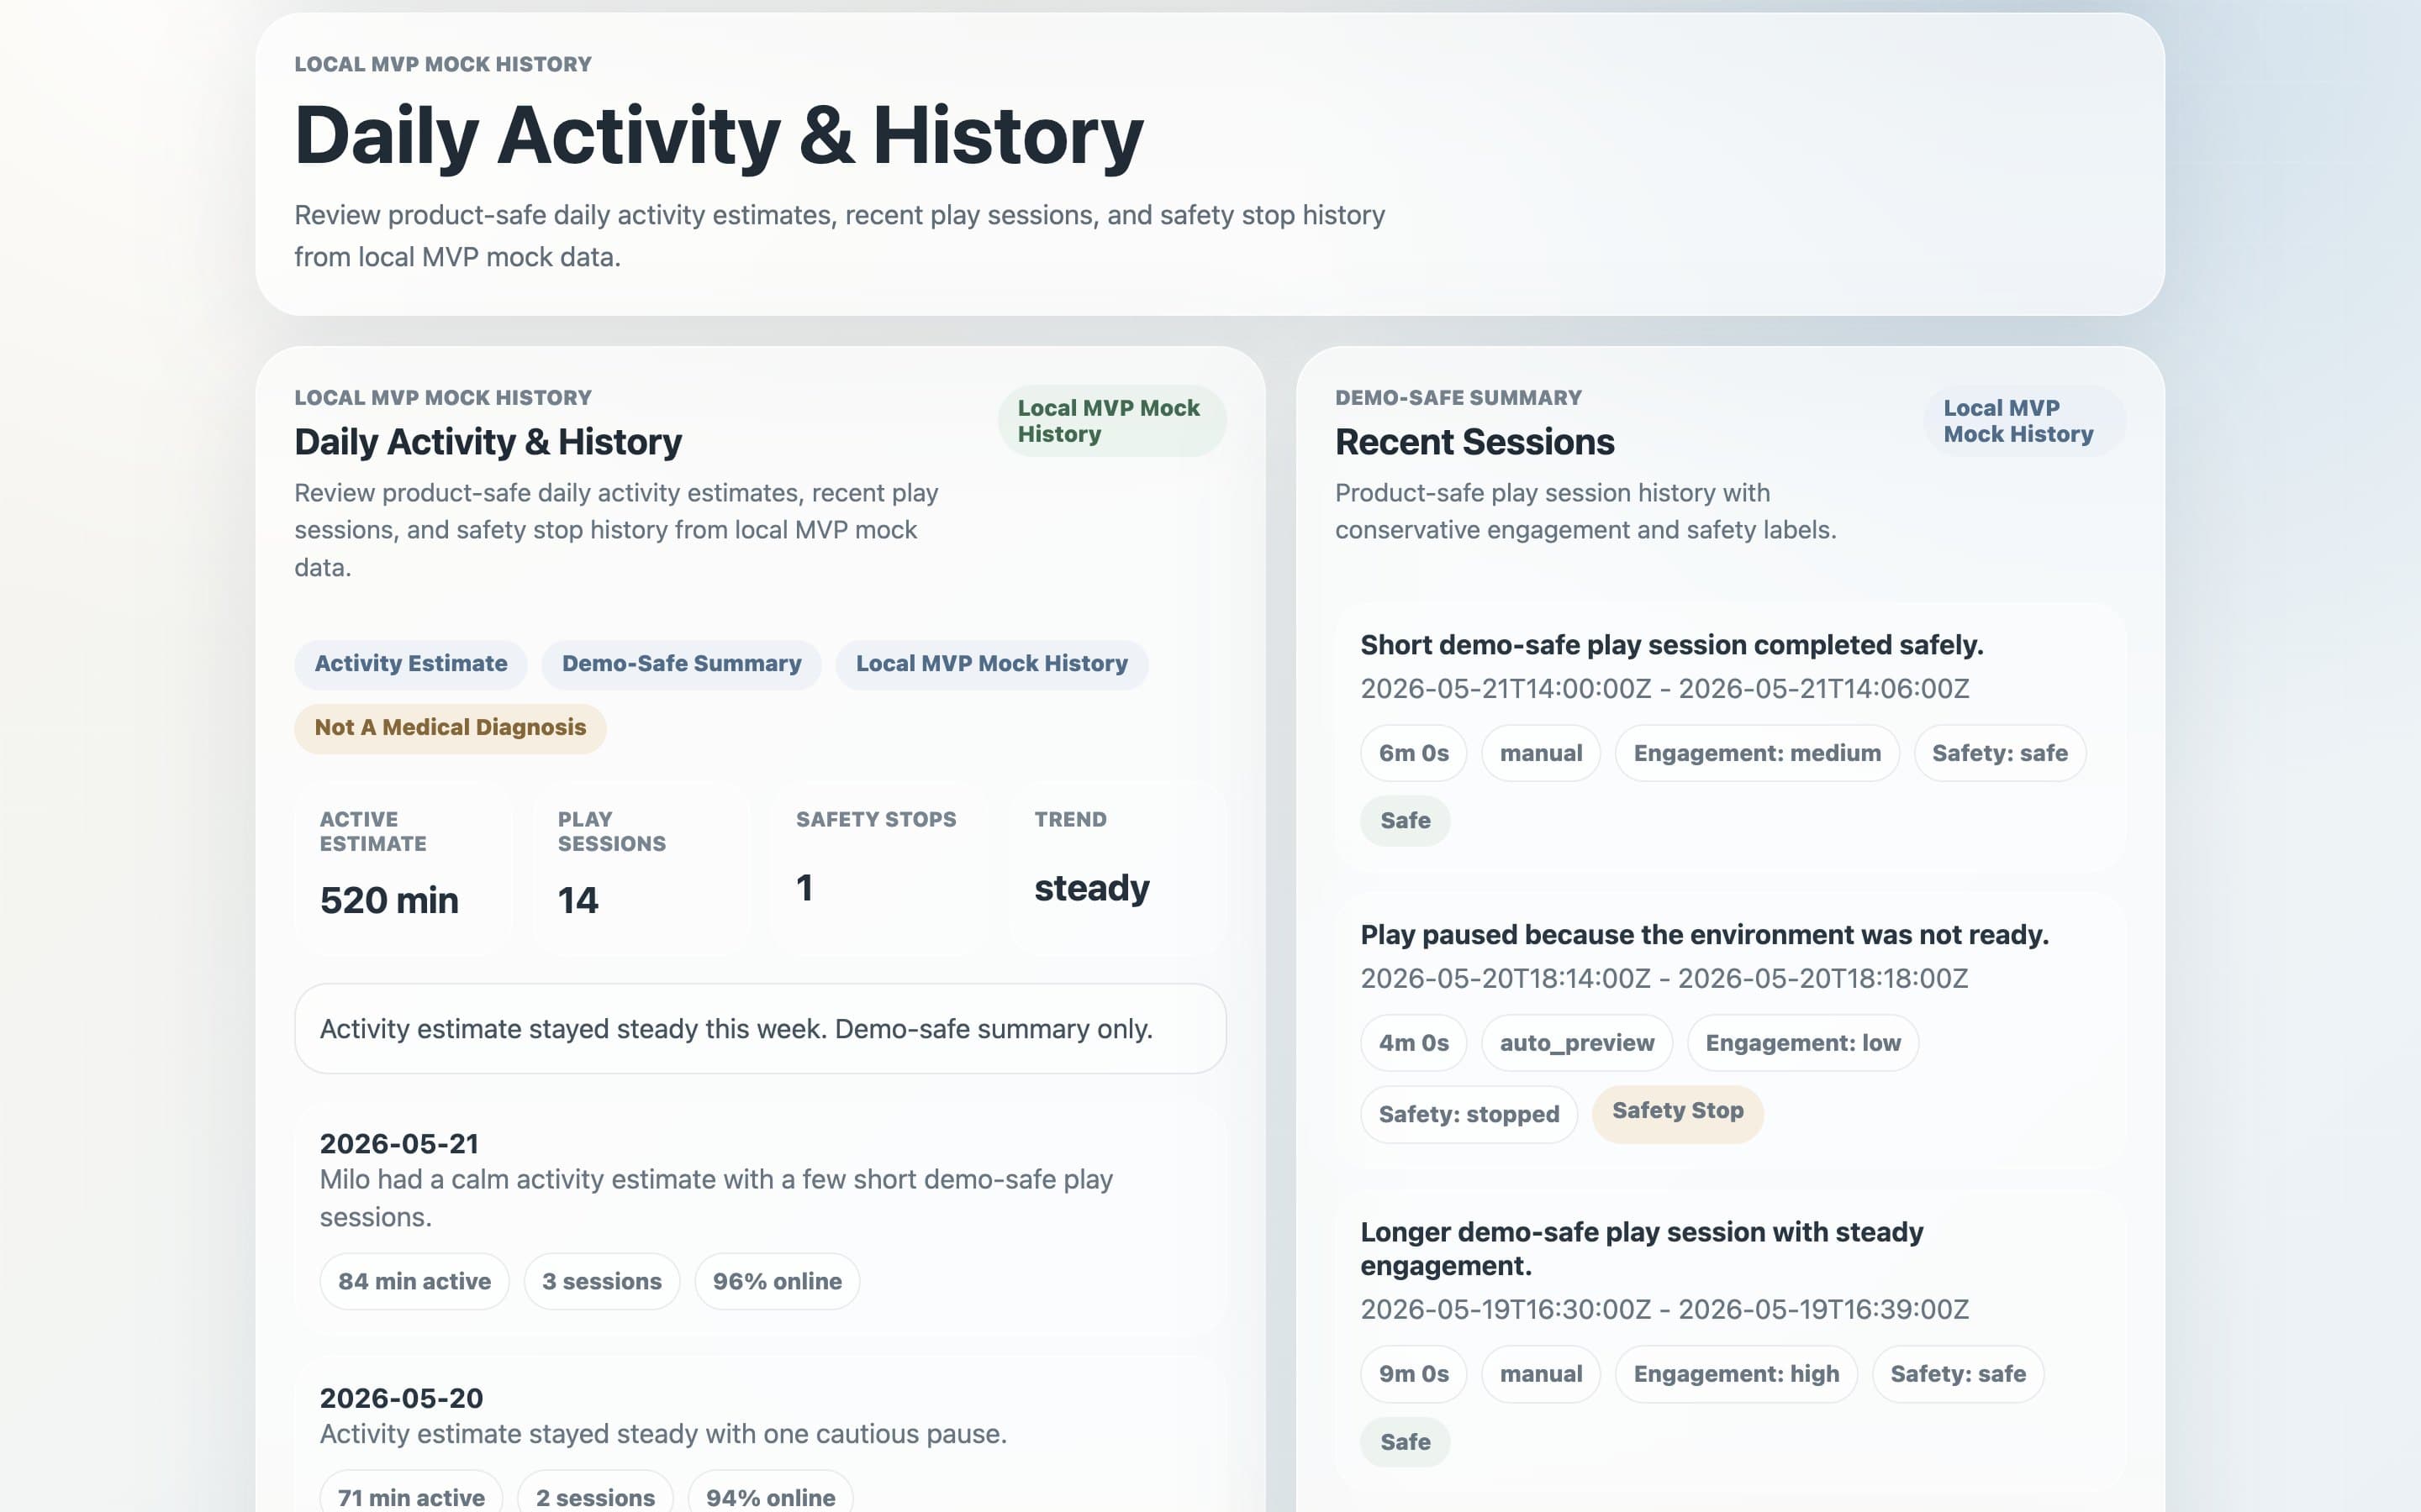The height and width of the screenshot is (1512, 2421).
Task: Click the 4m 0s duration chip
Action: 1414,1043
